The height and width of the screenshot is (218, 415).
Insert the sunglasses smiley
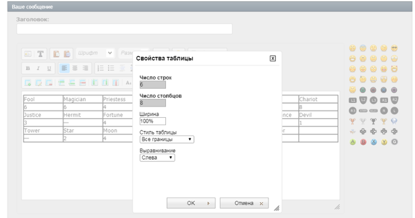tap(394, 48)
